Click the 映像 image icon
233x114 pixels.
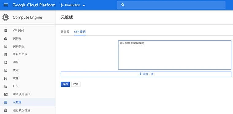coord(6,78)
